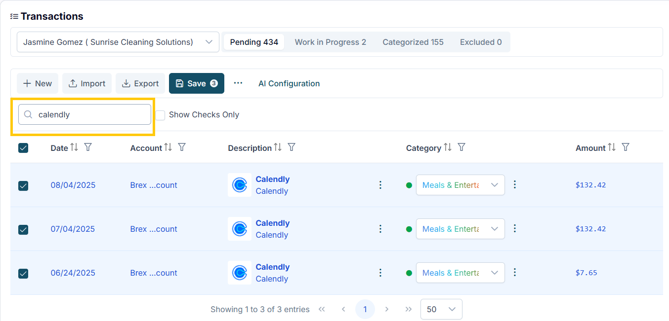Click green status dot in 06/24/2025 row
The image size is (669, 321).
[409, 273]
